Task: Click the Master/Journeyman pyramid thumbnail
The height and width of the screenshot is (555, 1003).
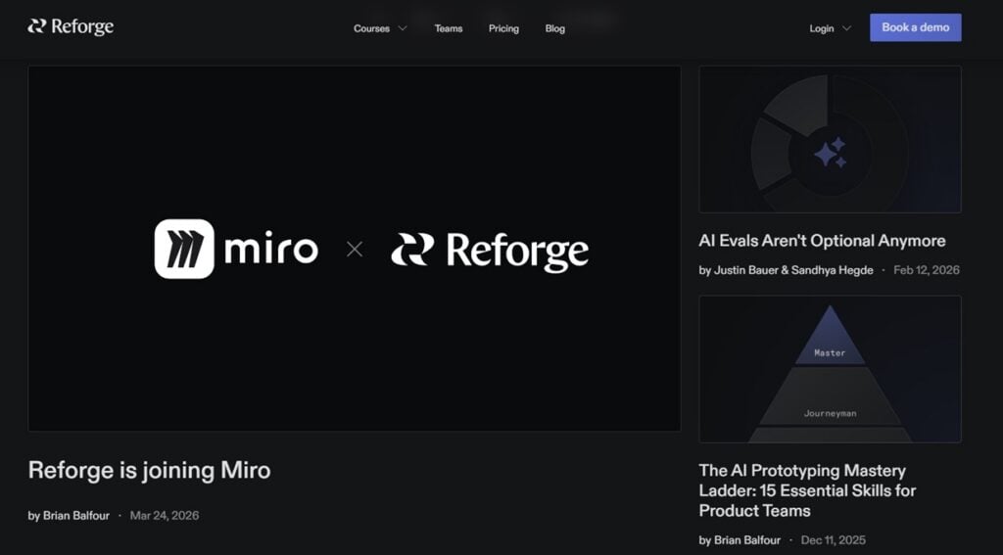Action: click(830, 369)
